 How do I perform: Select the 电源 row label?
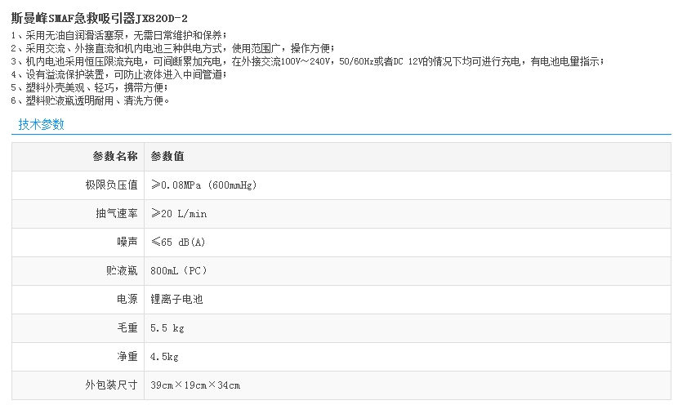click(127, 300)
